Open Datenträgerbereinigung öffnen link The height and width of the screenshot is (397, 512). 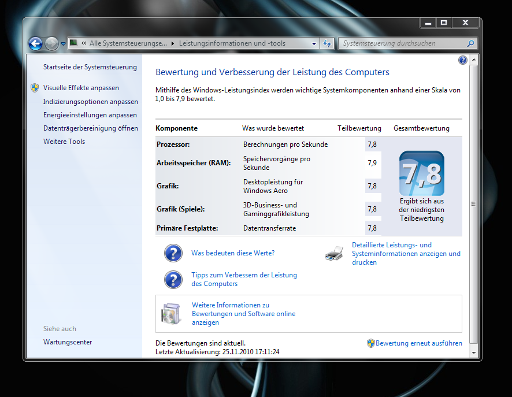(91, 128)
